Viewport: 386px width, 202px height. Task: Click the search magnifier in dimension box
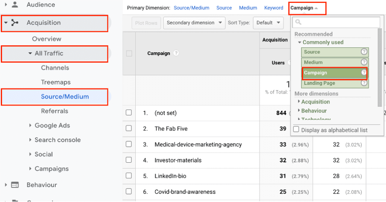(x=299, y=23)
